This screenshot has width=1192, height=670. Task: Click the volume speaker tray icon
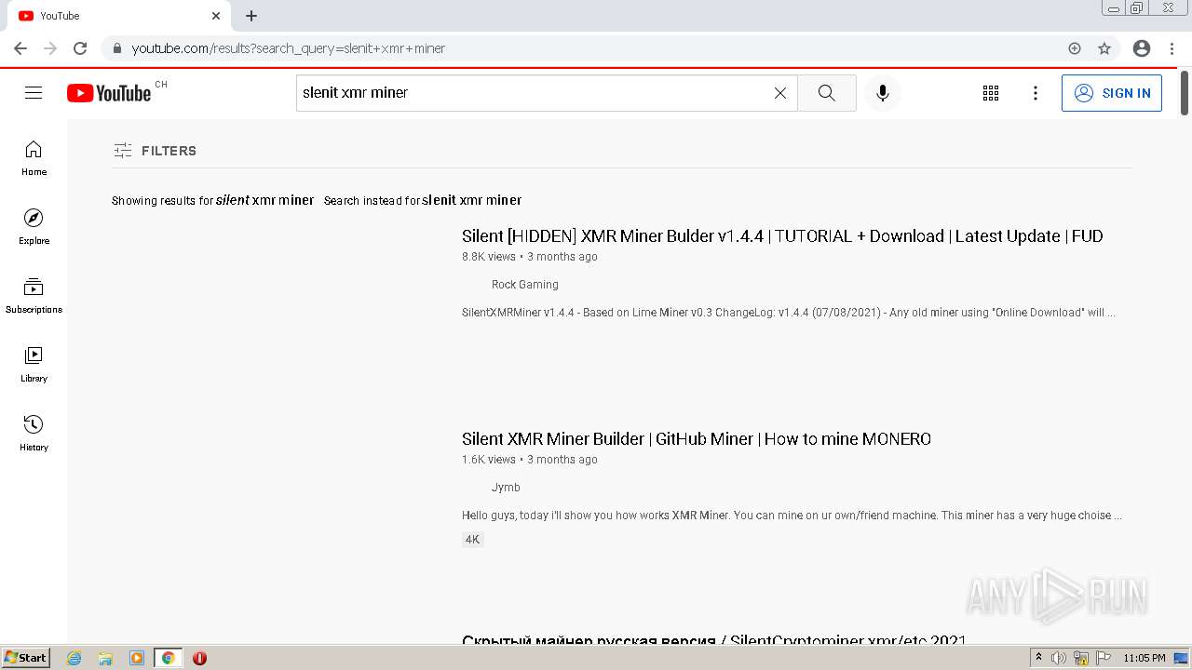1059,658
